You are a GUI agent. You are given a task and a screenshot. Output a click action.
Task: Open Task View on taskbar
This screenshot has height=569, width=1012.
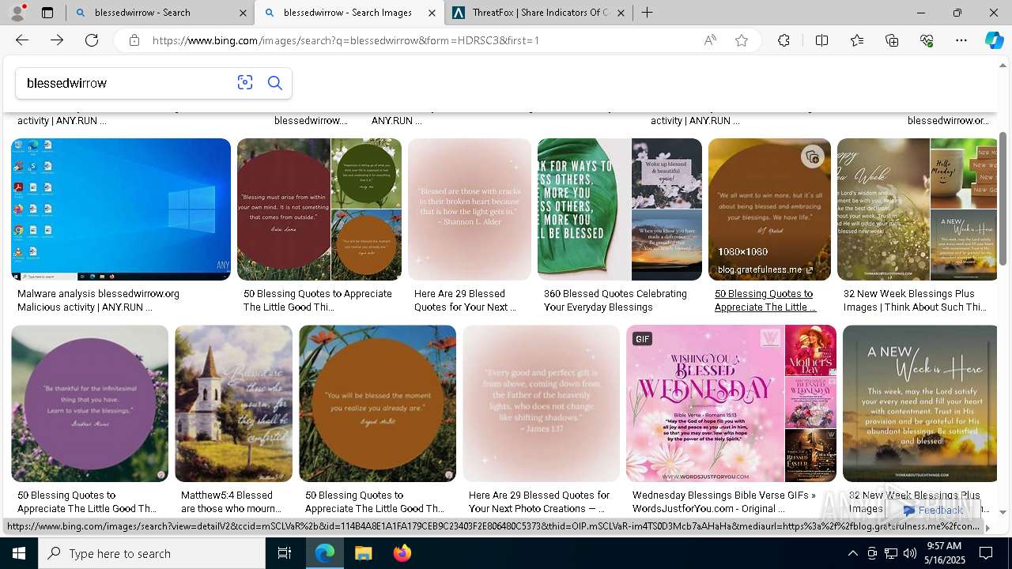285,553
